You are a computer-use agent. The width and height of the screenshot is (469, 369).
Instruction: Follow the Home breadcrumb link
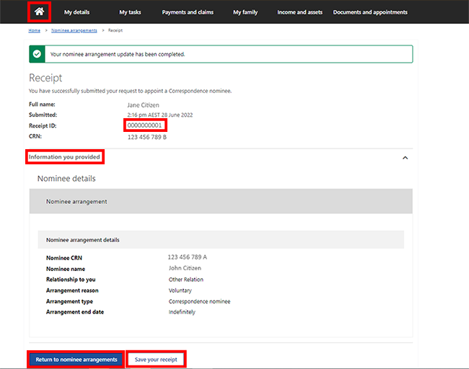35,30
